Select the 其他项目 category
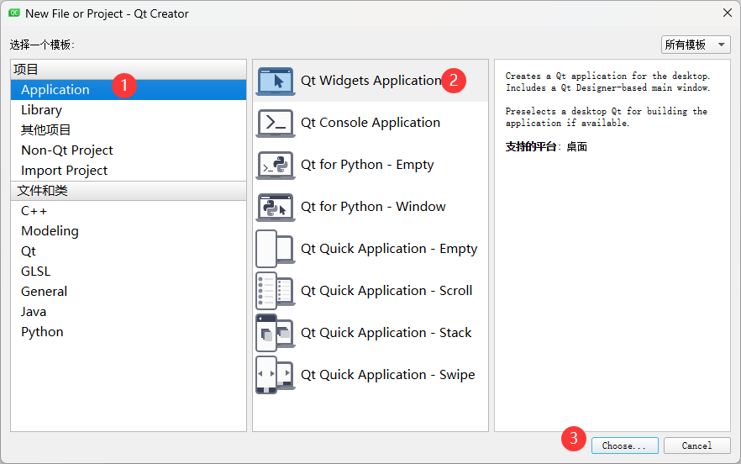The width and height of the screenshot is (741, 464). tap(129, 130)
